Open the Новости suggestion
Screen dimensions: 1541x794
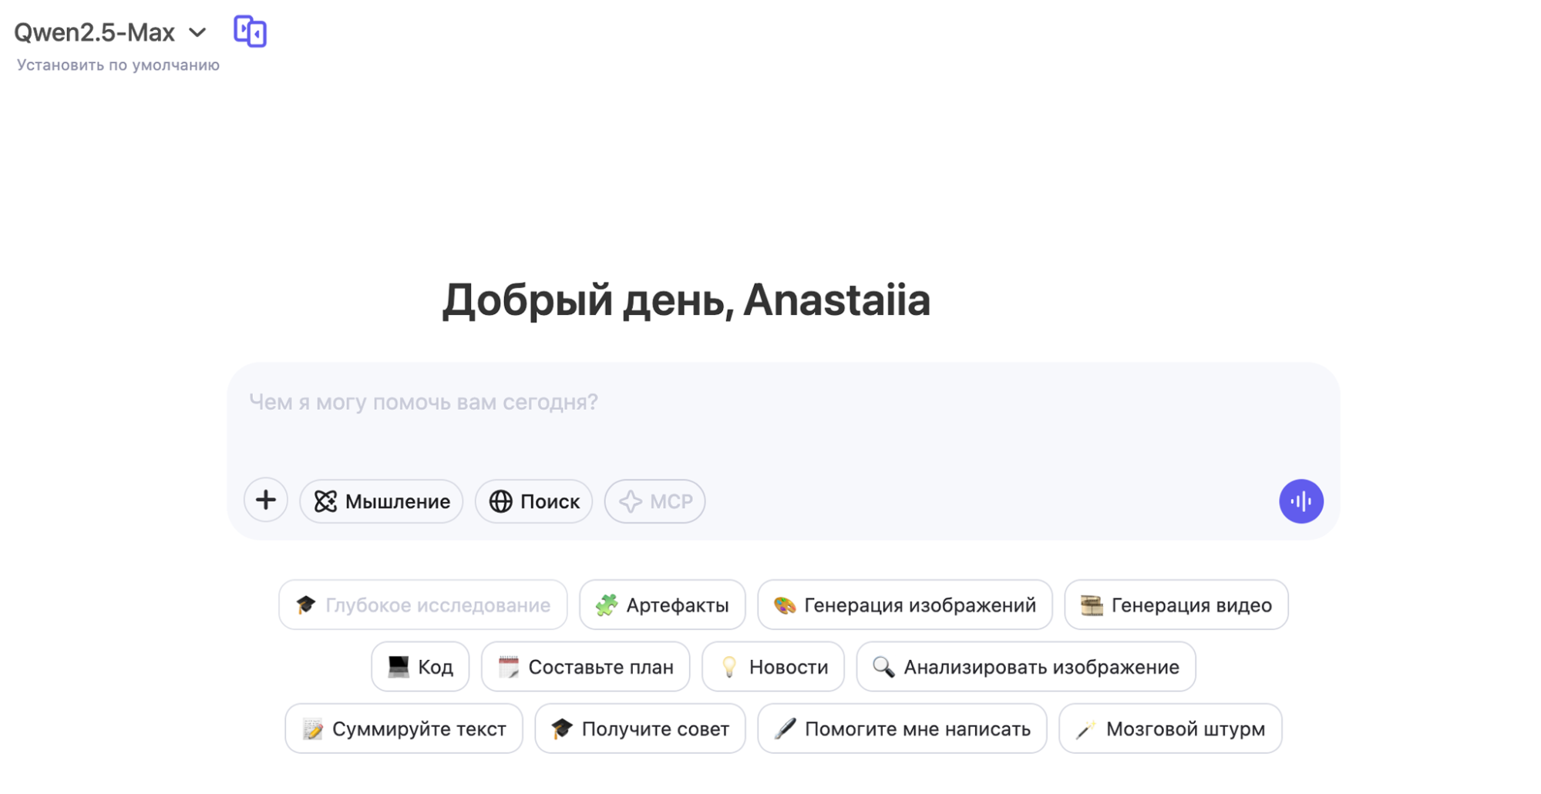[773, 667]
